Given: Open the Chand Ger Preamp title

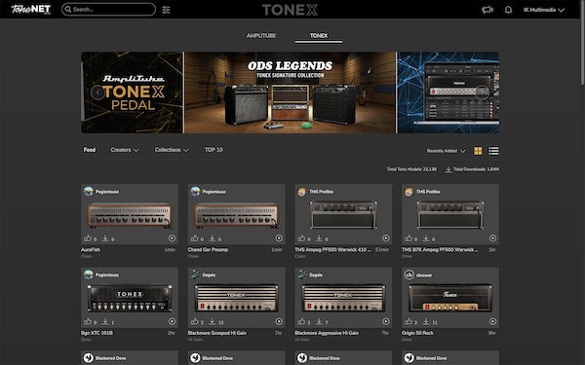Looking at the screenshot, I should [208, 249].
